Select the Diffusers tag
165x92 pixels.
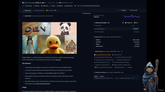(36, 6)
